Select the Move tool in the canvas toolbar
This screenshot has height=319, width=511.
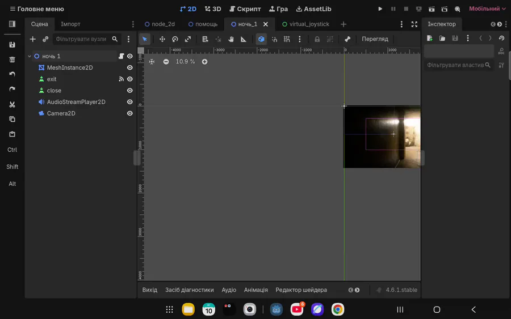(162, 39)
